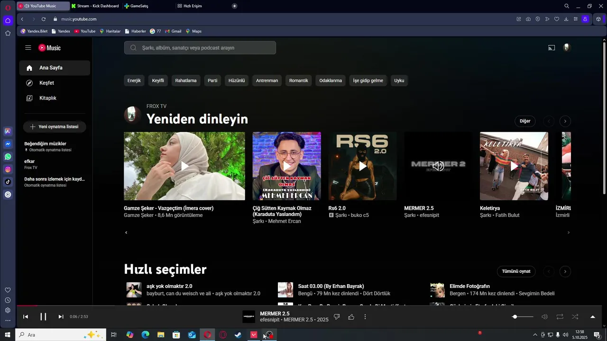Screen dimensions: 607x341
Task: Mute the player volume icon
Action: [x=544, y=316]
